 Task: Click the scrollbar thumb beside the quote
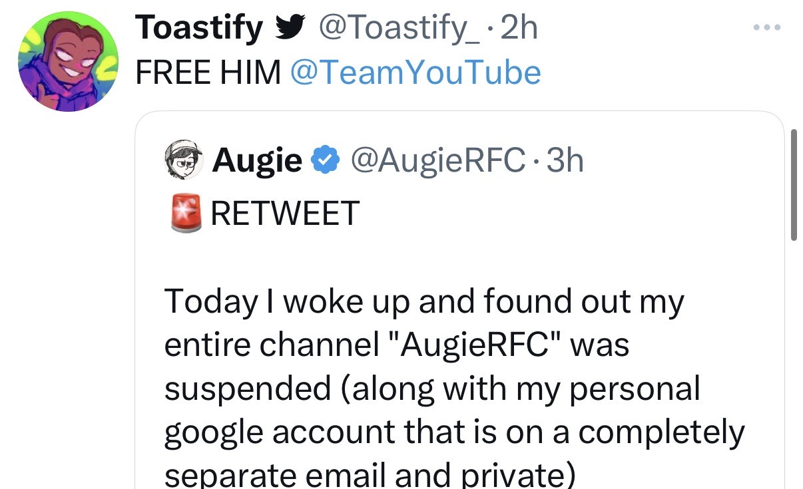(x=794, y=184)
